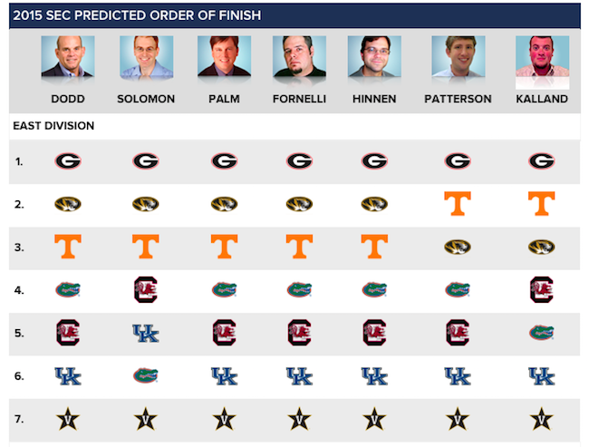Click Solomon's fifth-place Kentucky UK logo
Image resolution: width=589 pixels, height=447 pixels.
coord(146,333)
